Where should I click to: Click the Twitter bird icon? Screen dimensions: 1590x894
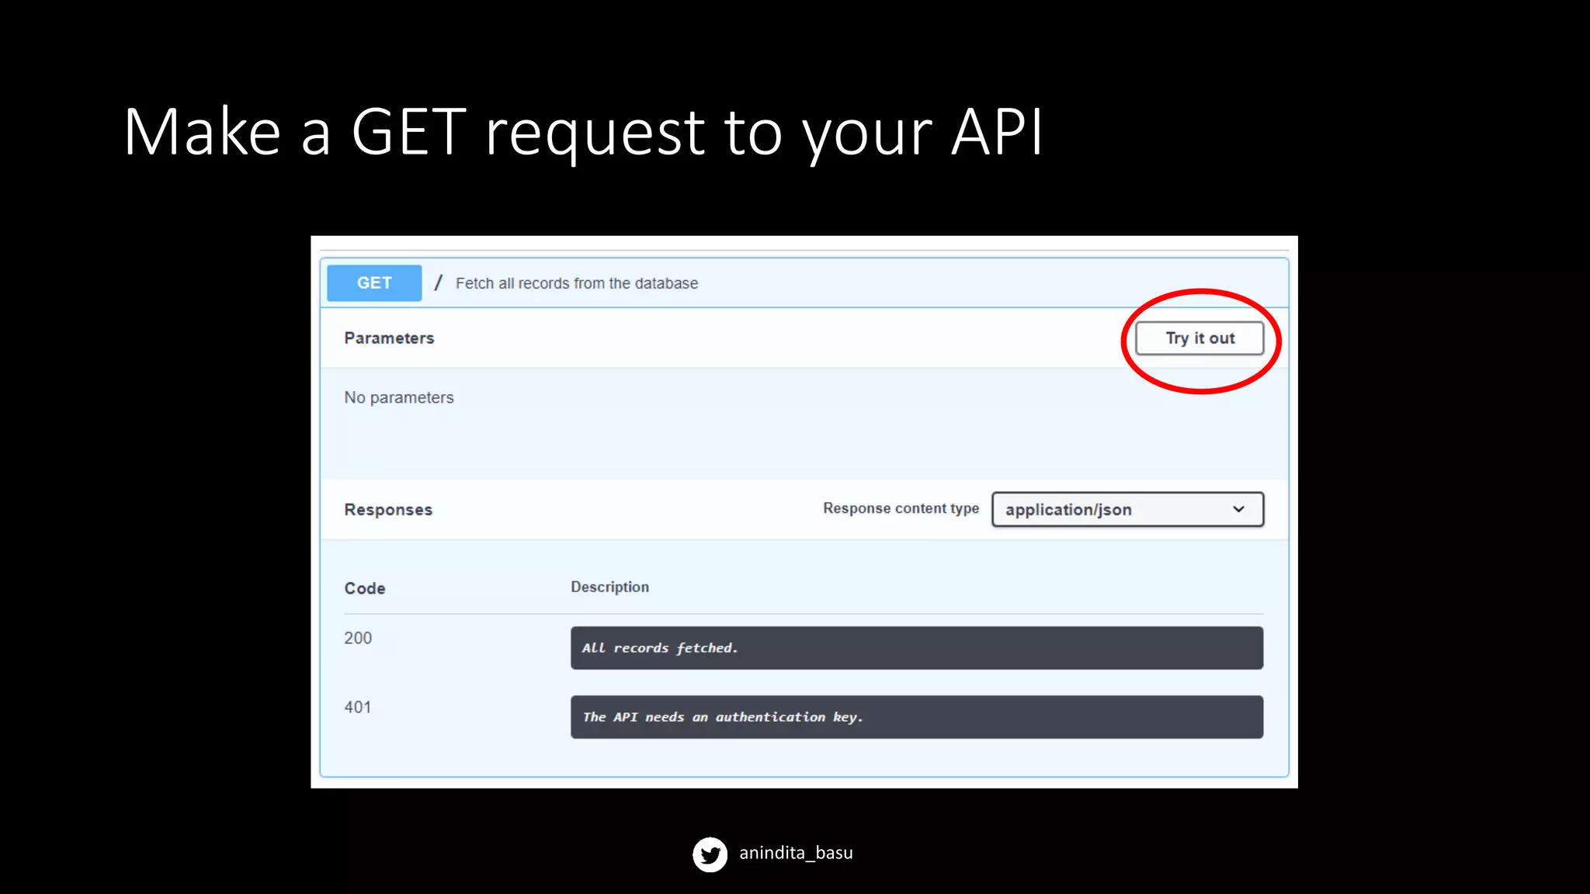[710, 854]
